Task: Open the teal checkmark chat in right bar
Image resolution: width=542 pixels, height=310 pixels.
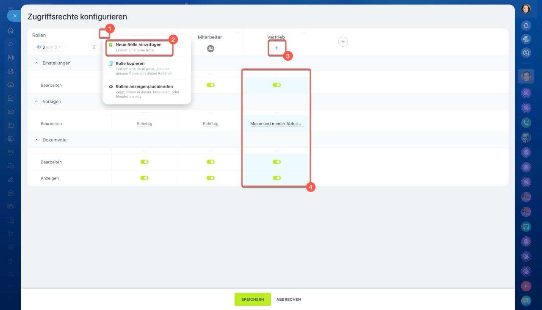Action: (526, 227)
